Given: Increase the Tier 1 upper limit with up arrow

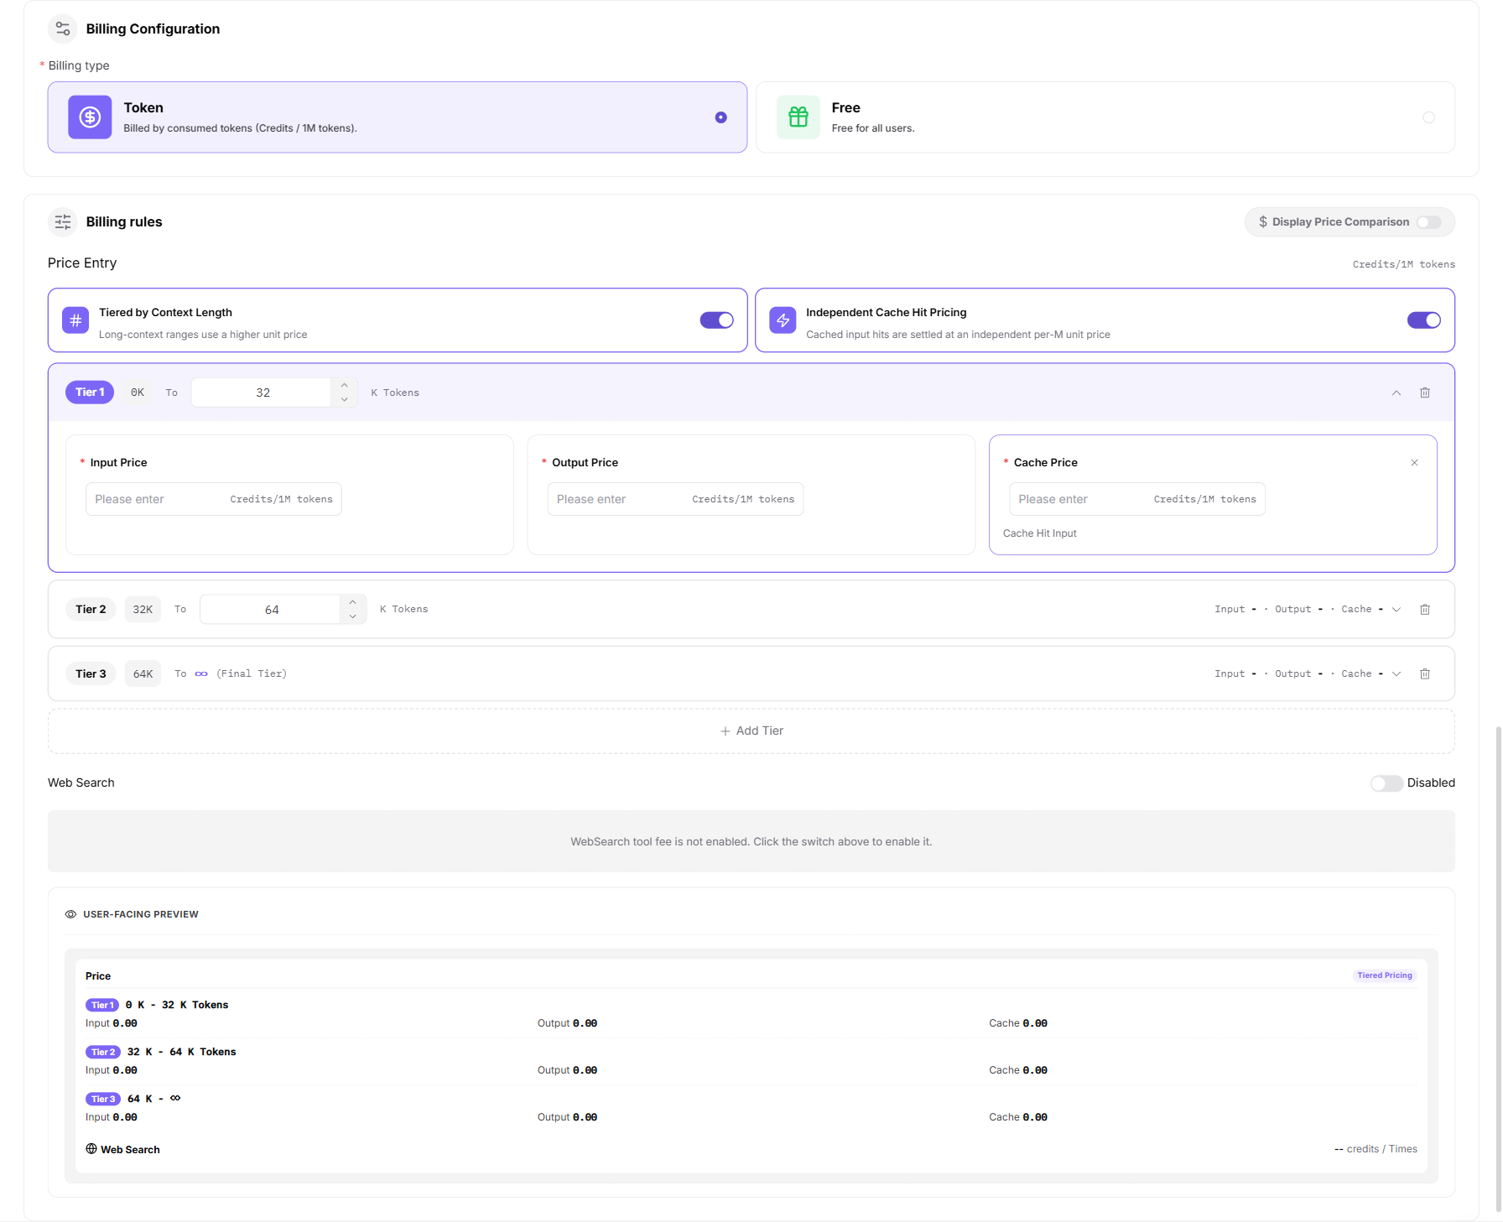Looking at the screenshot, I should (344, 385).
